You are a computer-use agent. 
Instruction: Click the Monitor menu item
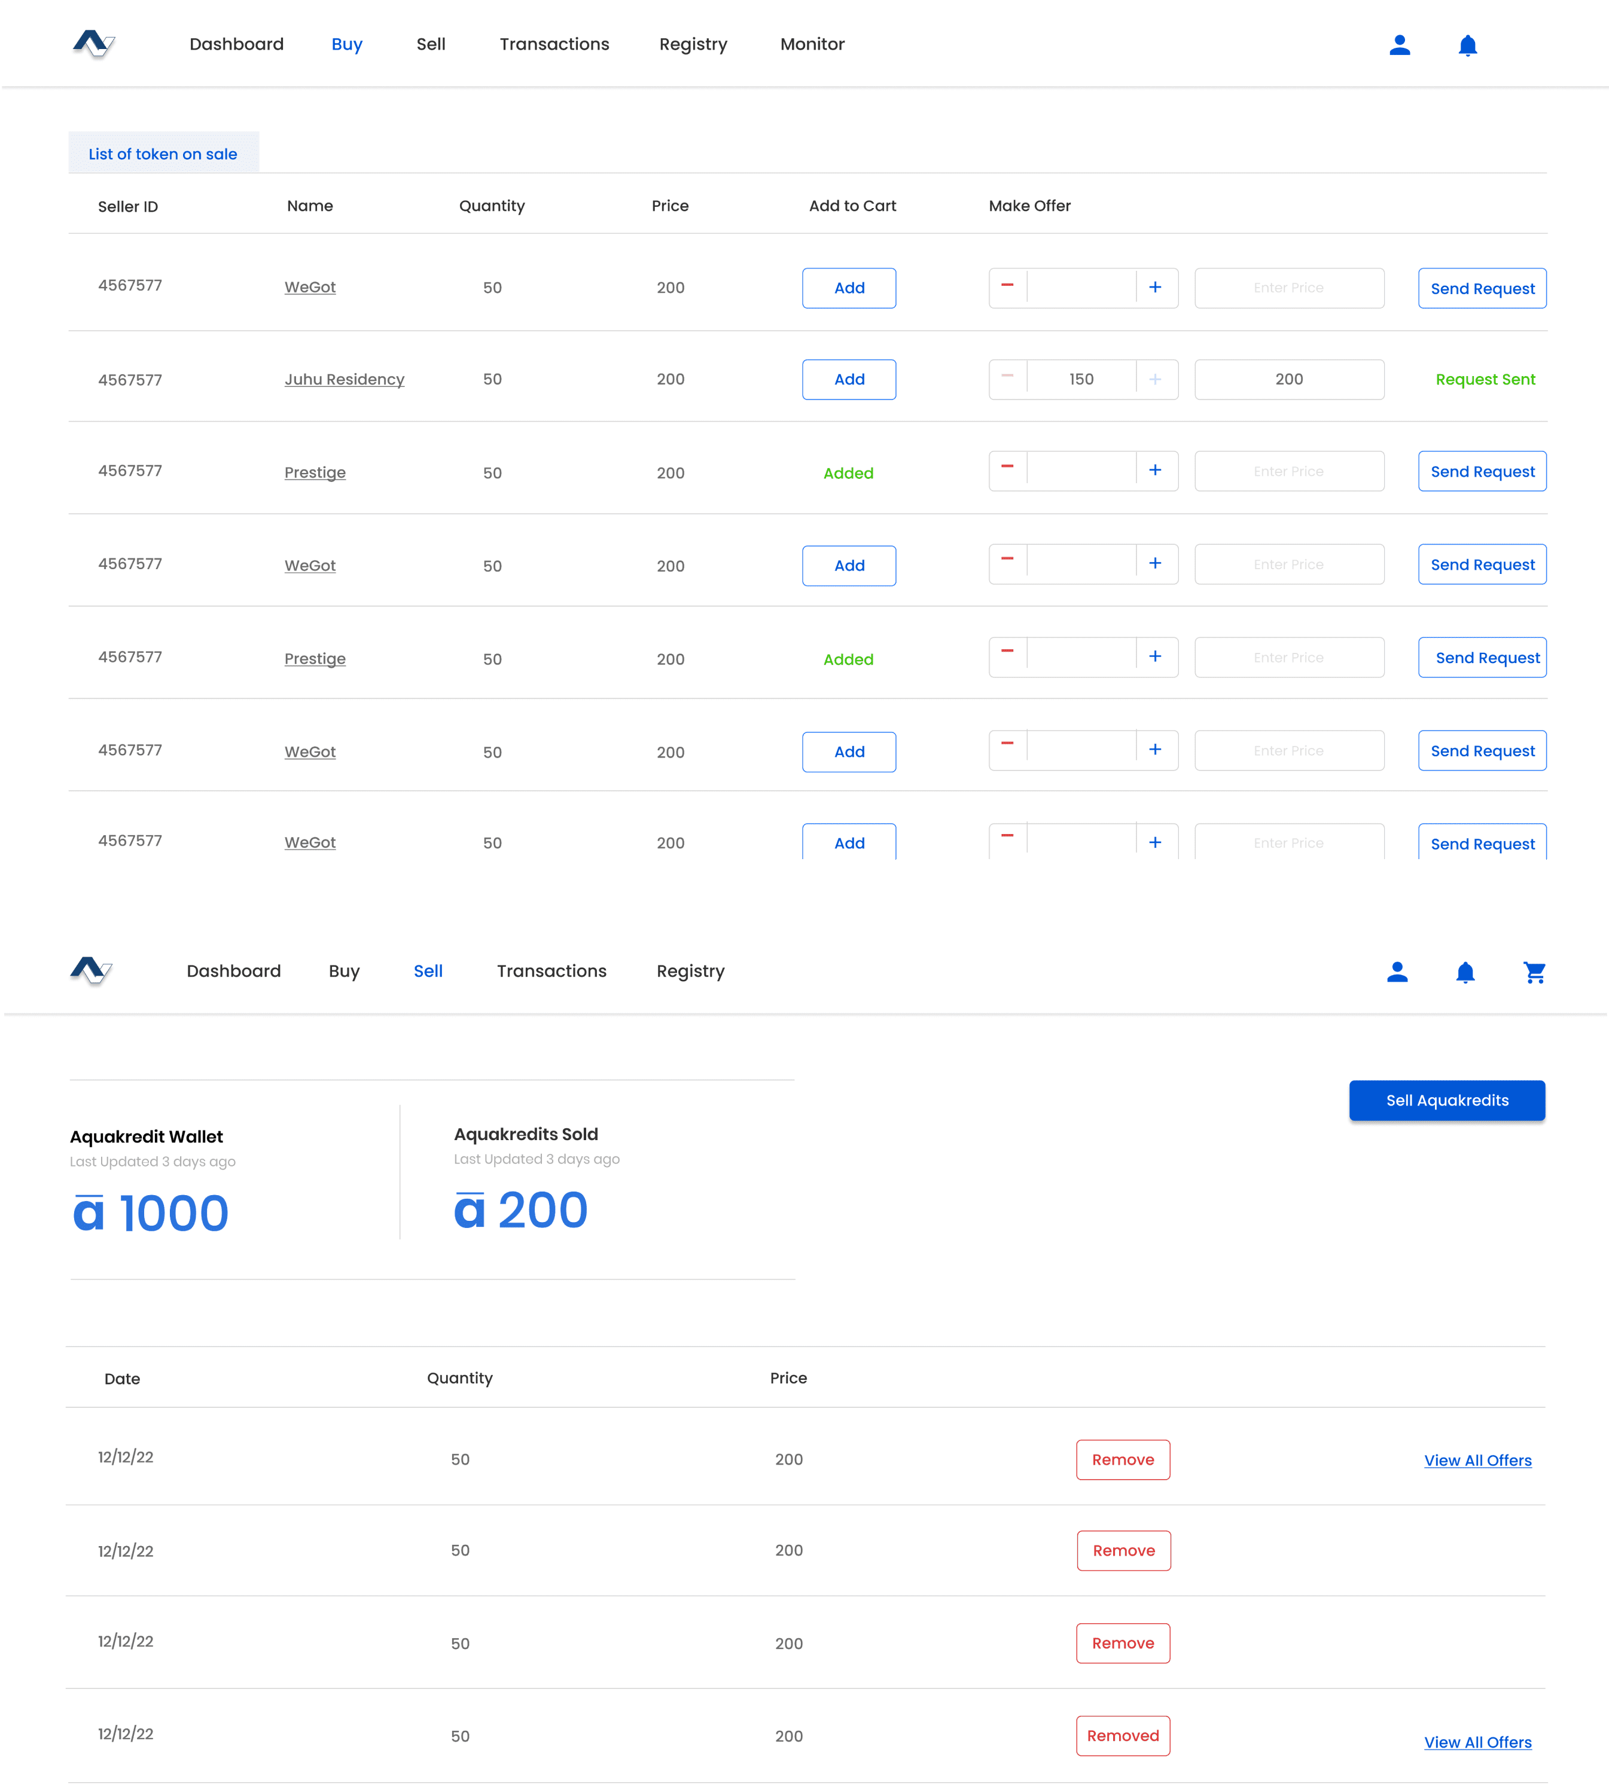812,44
